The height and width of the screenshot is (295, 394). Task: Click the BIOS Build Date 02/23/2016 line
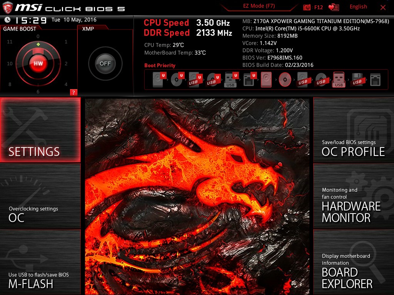278,65
